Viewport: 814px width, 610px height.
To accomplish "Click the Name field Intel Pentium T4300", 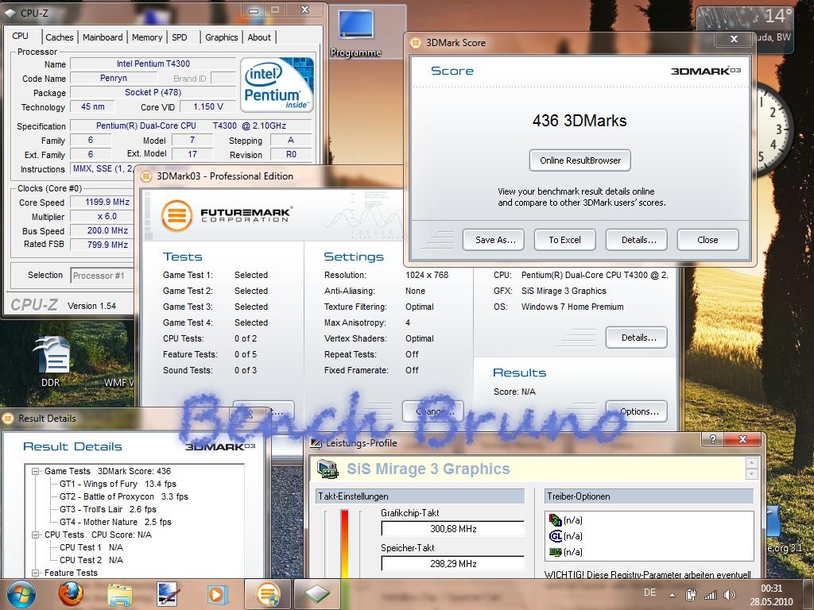I will click(153, 64).
